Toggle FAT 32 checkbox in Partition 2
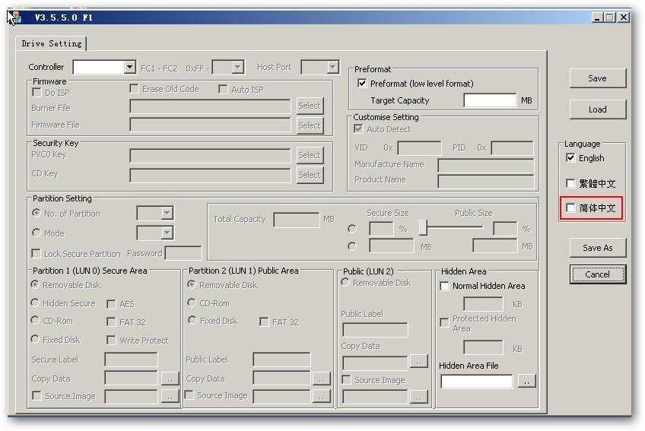The height and width of the screenshot is (431, 645). (264, 322)
